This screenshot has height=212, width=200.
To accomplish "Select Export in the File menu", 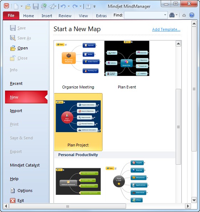I will point(16,151).
